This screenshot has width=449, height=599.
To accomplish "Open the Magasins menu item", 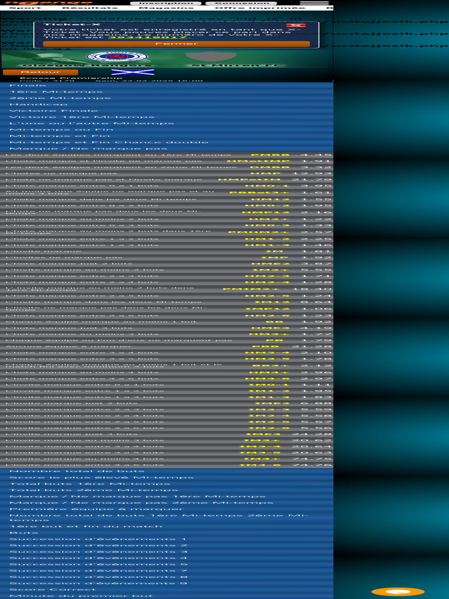I will (x=167, y=8).
